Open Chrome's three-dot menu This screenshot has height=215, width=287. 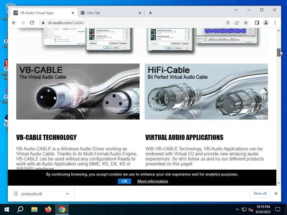(x=275, y=23)
